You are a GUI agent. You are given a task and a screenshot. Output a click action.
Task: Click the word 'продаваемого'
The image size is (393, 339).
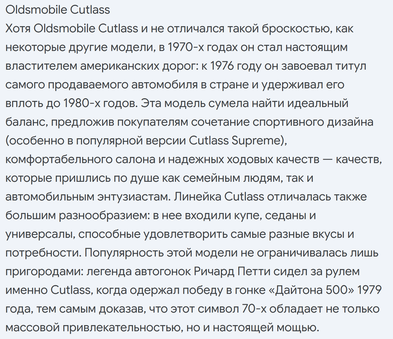point(88,85)
